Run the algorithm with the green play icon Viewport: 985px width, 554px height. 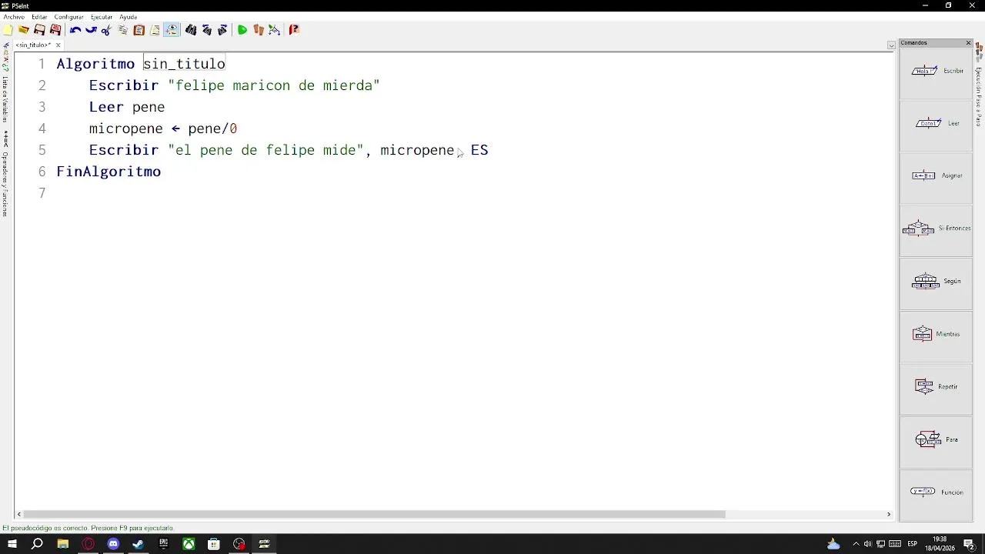click(x=242, y=30)
